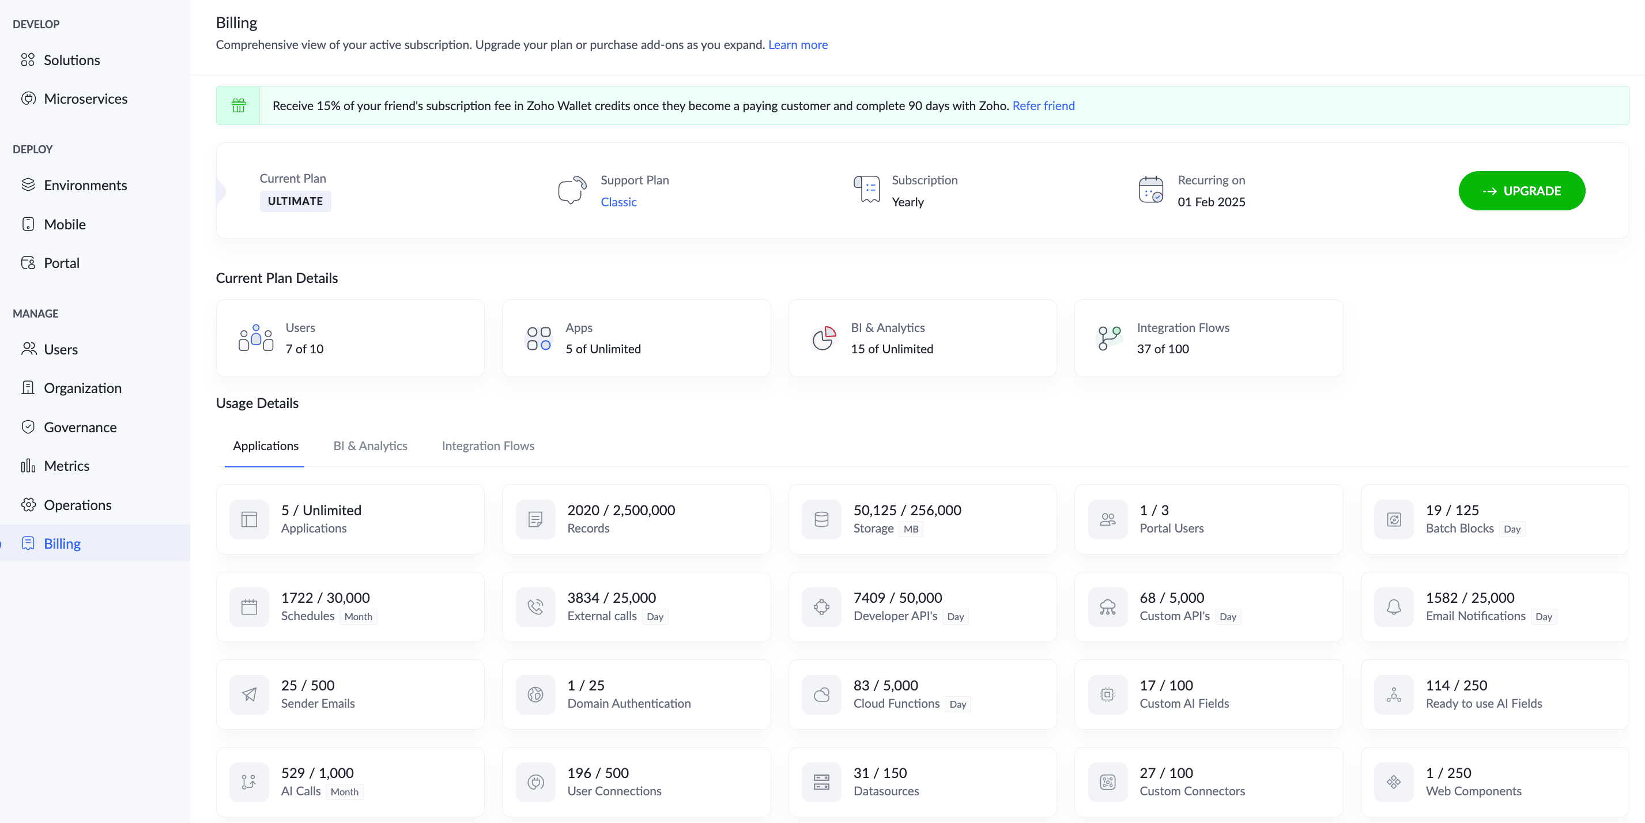The height and width of the screenshot is (823, 1645).
Task: Open the Classic support plan link
Action: (x=618, y=202)
